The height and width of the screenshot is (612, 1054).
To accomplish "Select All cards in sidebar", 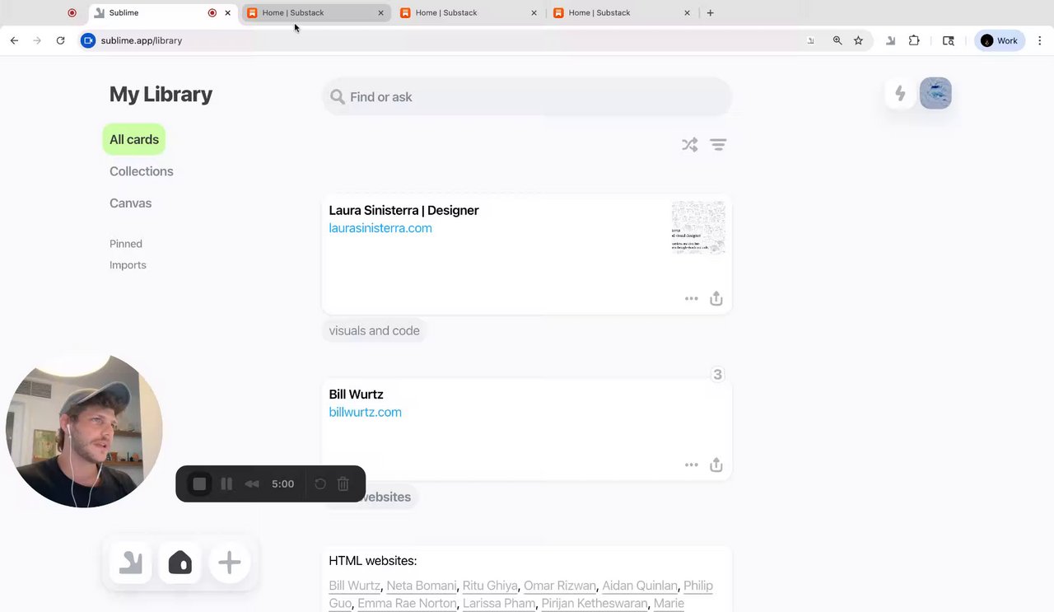I will click(134, 139).
